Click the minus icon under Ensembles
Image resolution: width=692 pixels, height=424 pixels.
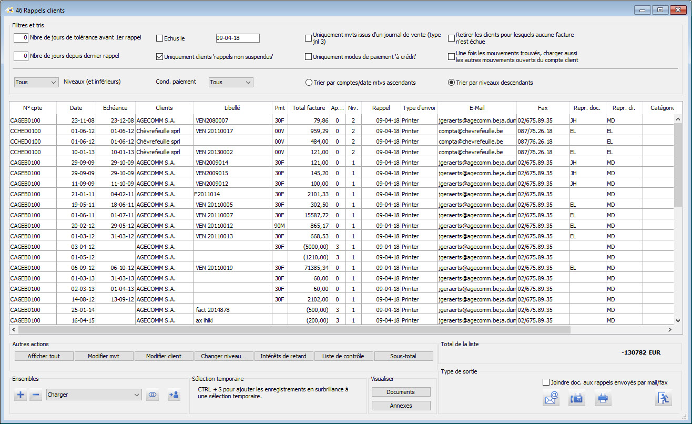click(36, 395)
